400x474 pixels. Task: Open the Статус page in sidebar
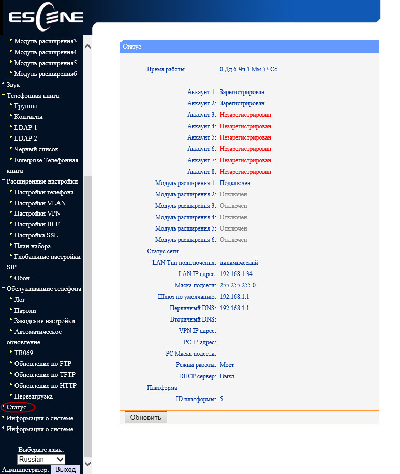tap(17, 407)
